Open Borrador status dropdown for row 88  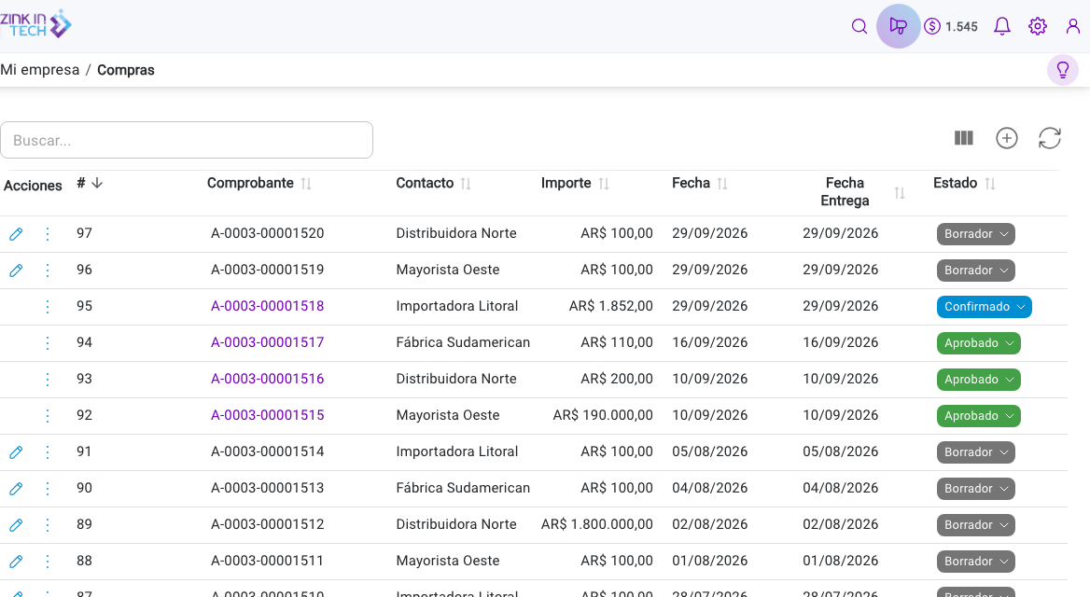click(976, 561)
